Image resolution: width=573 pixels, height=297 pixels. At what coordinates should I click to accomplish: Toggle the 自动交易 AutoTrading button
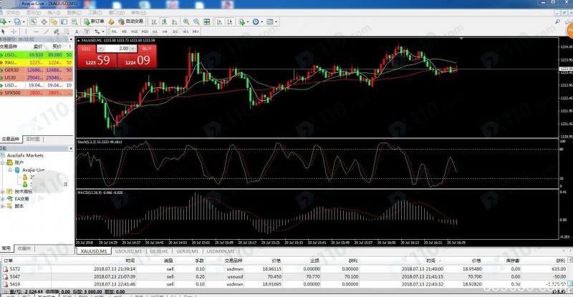point(131,21)
